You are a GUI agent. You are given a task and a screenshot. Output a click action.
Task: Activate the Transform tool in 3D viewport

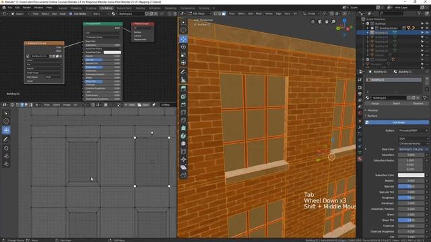point(183,63)
